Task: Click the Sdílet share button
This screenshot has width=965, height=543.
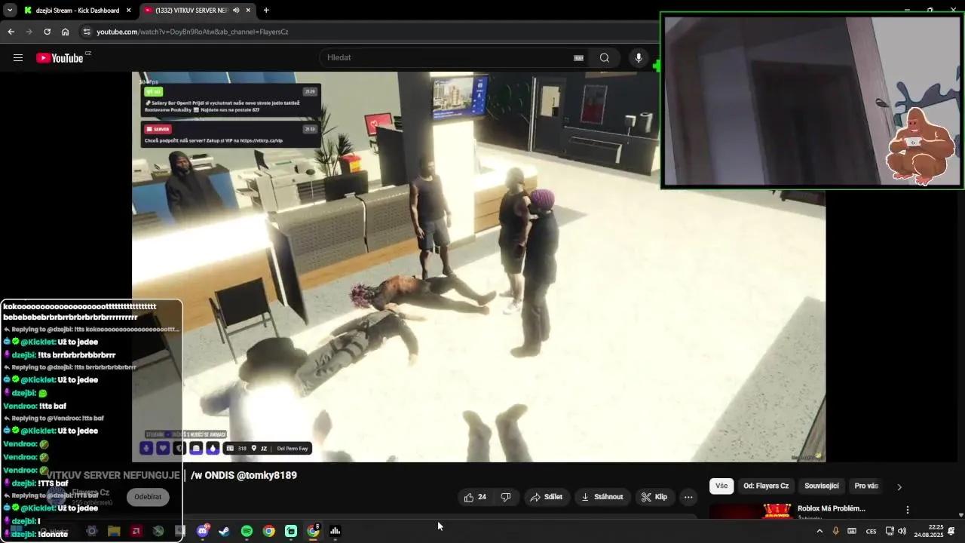Action: [x=546, y=497]
